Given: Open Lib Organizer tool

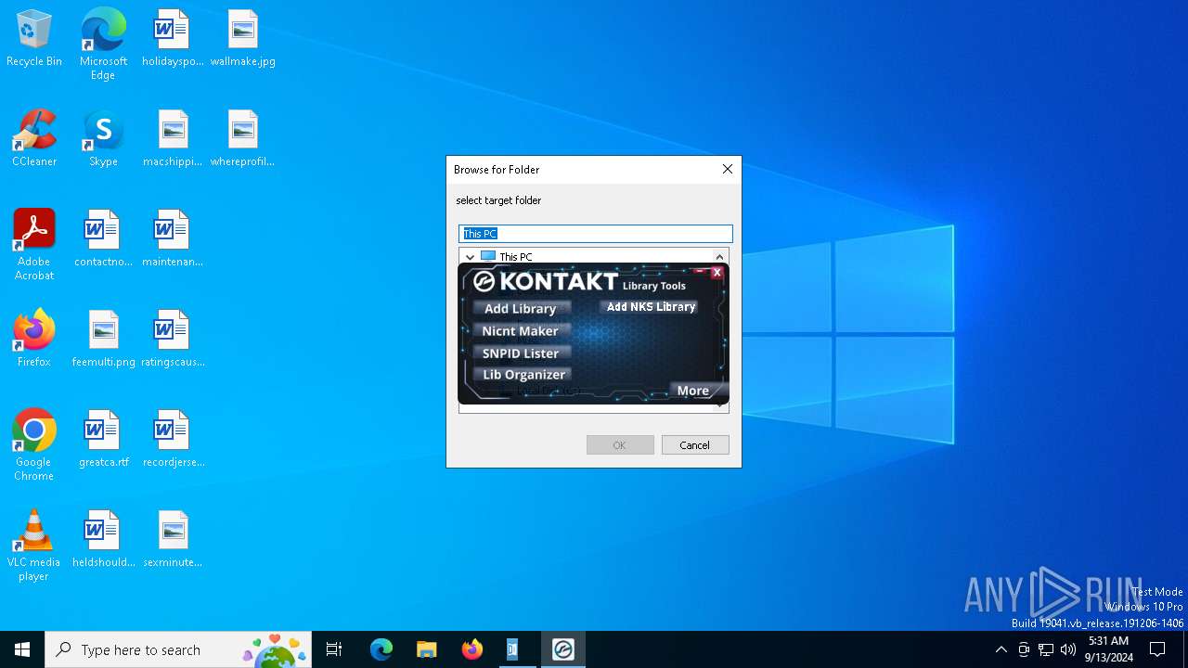Looking at the screenshot, I should (x=523, y=374).
